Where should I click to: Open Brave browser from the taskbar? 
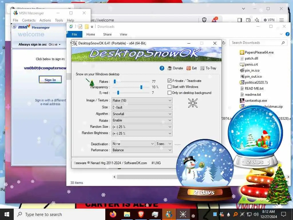point(141,214)
